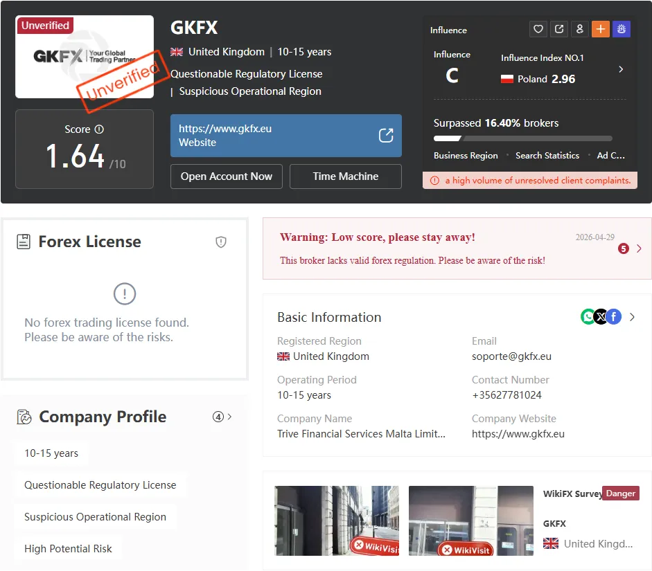The height and width of the screenshot is (571, 652).
Task: Open the Search Statistics tab
Action: [547, 156]
